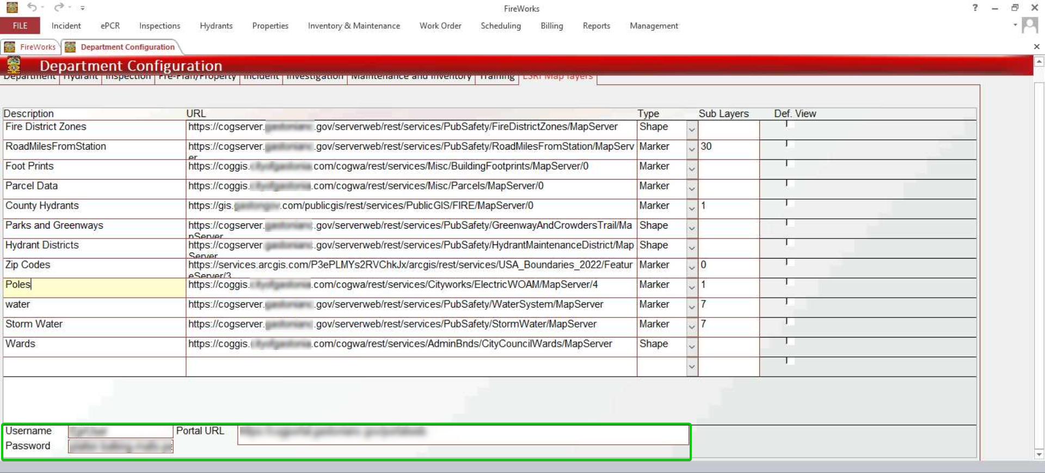This screenshot has width=1045, height=473.
Task: Open the Hydrants ribbon tab
Action: (x=216, y=26)
